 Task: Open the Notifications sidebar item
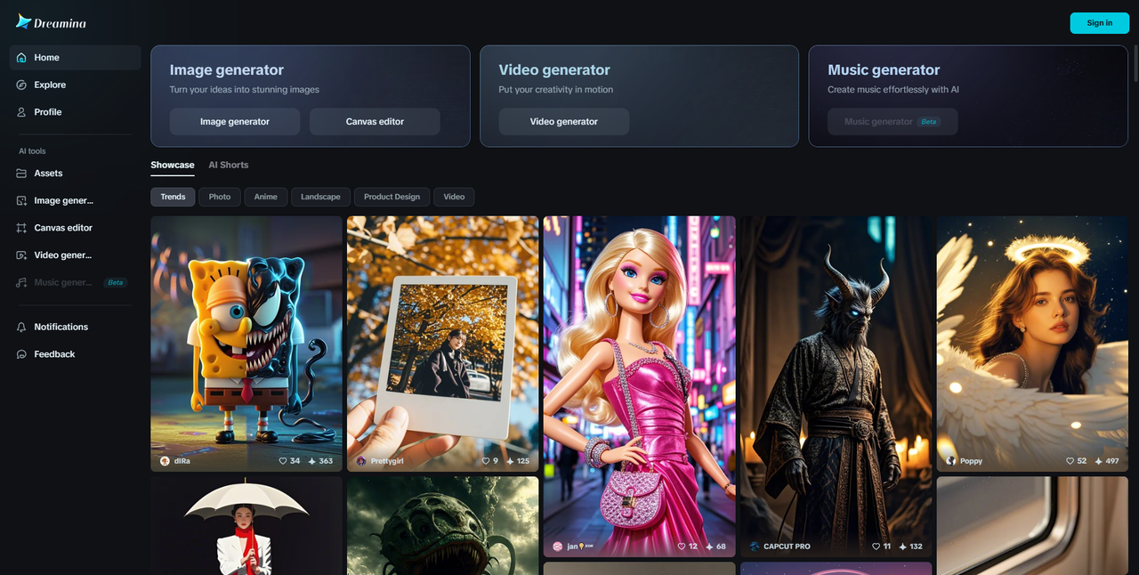pos(75,328)
